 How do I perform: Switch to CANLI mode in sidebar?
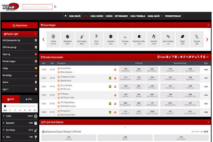point(29,99)
